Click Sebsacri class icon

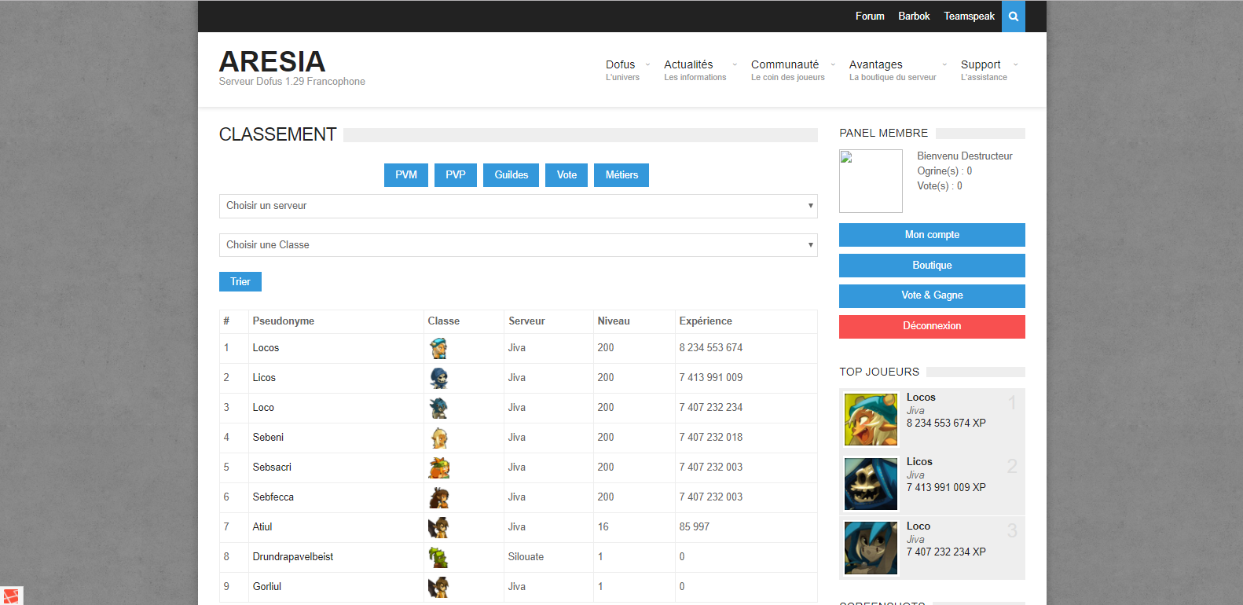(x=438, y=467)
